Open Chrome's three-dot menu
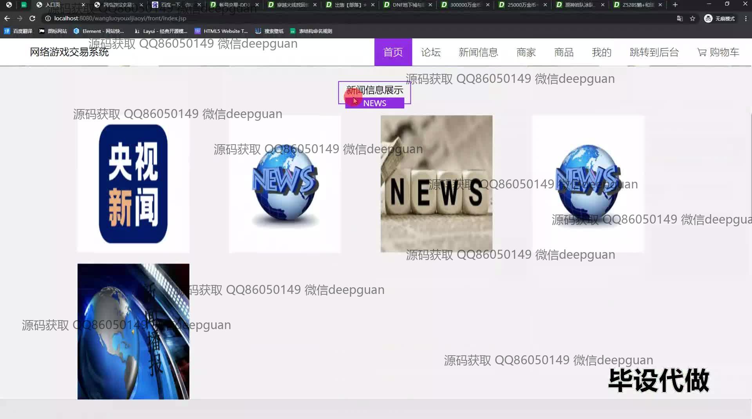 746,18
